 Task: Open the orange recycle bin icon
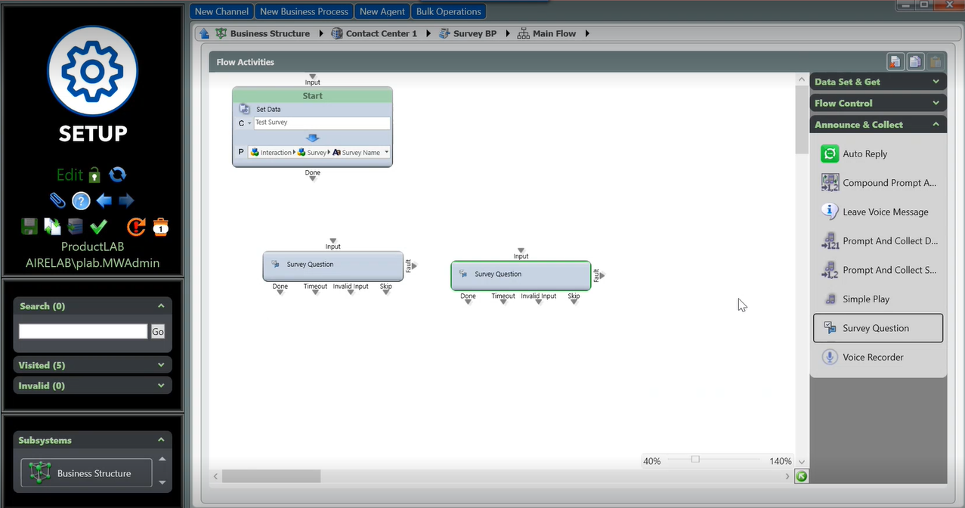pos(160,226)
